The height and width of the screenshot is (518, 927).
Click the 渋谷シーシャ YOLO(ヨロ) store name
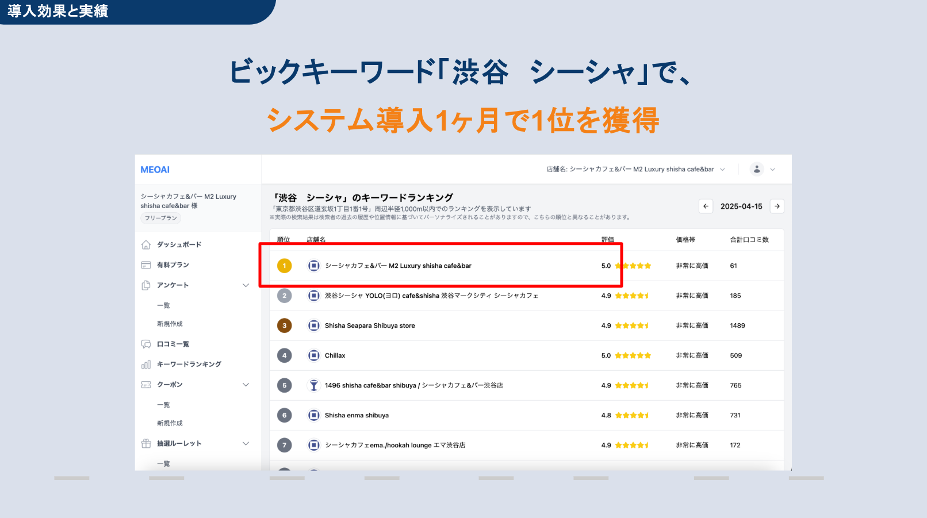[431, 296]
